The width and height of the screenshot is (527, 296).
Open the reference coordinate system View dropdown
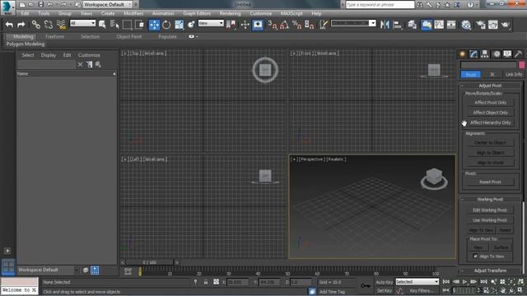pos(211,23)
